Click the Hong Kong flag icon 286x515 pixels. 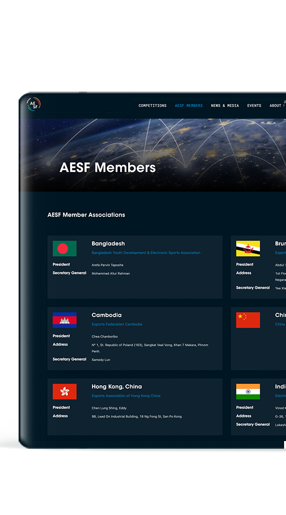tap(65, 391)
